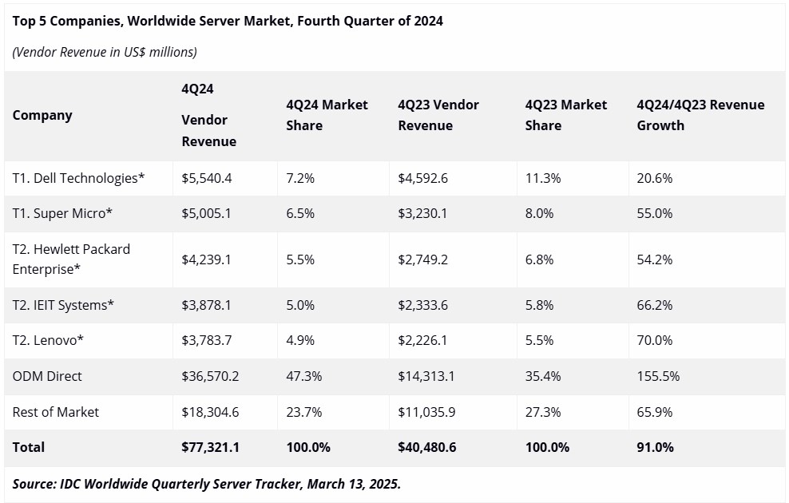Click the 4Q24 Market Share column header

pos(327,115)
